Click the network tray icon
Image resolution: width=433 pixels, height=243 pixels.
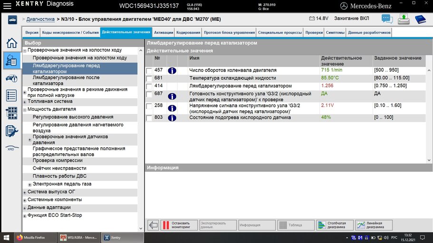pyautogui.click(x=380, y=237)
